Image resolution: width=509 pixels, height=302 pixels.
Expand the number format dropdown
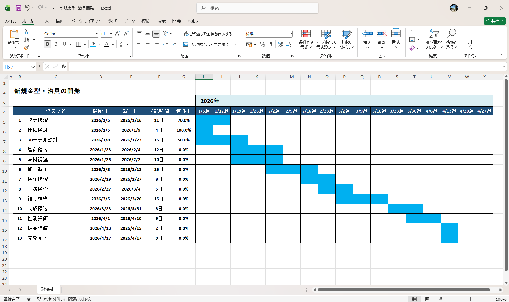pos(290,34)
